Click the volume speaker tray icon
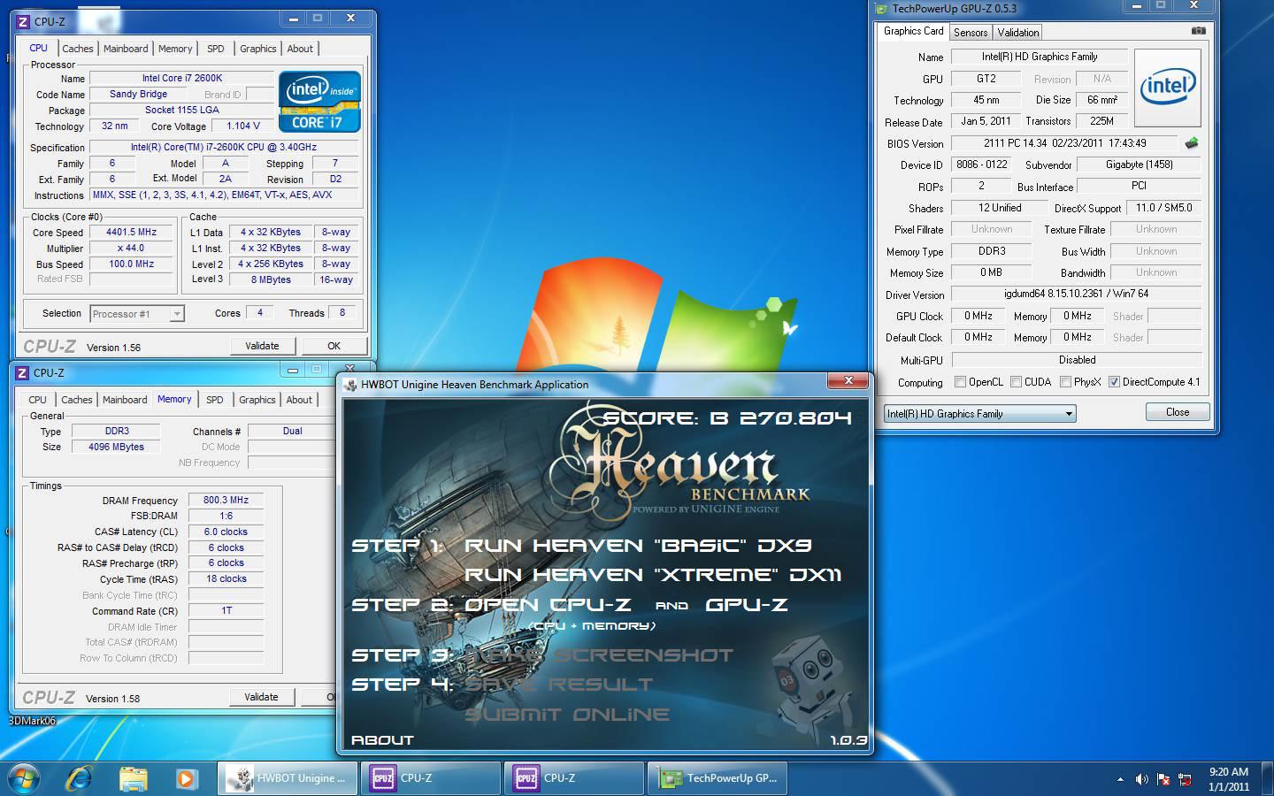 1141,779
